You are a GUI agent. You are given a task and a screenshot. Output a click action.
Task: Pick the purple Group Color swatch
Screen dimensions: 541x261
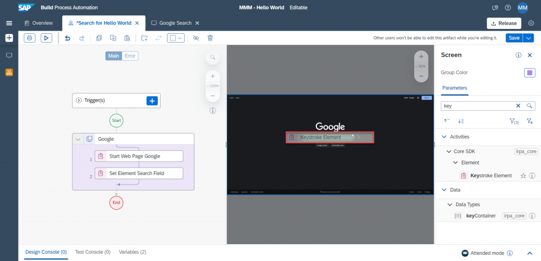coord(529,73)
